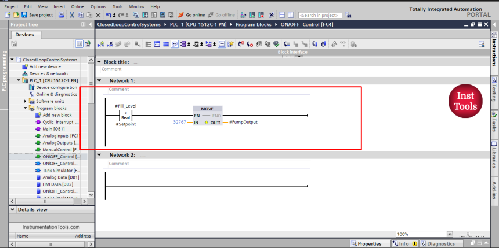Click the Cut scissors icon
This screenshot has width=499, height=248.
(71, 15)
